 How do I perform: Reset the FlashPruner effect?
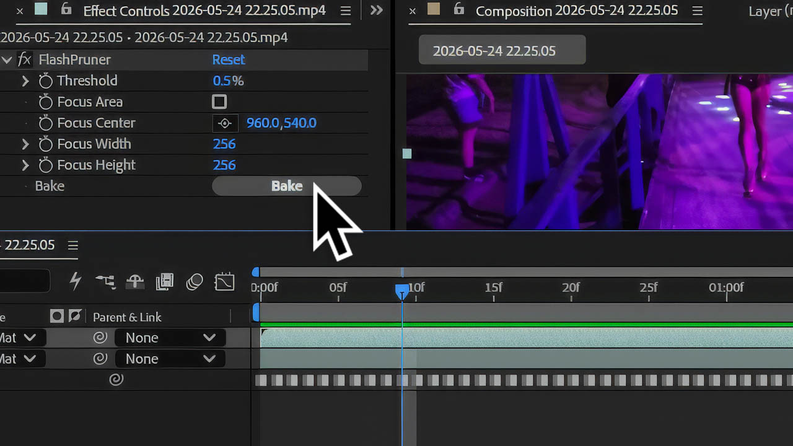(229, 59)
